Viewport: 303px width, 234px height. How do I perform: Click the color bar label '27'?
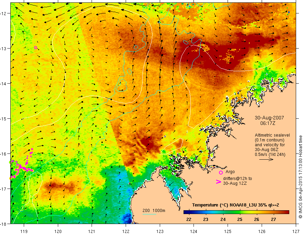[x=273, y=219]
